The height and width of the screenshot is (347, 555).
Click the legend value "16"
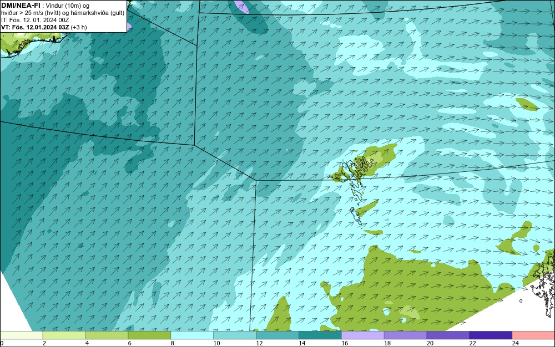click(345, 343)
